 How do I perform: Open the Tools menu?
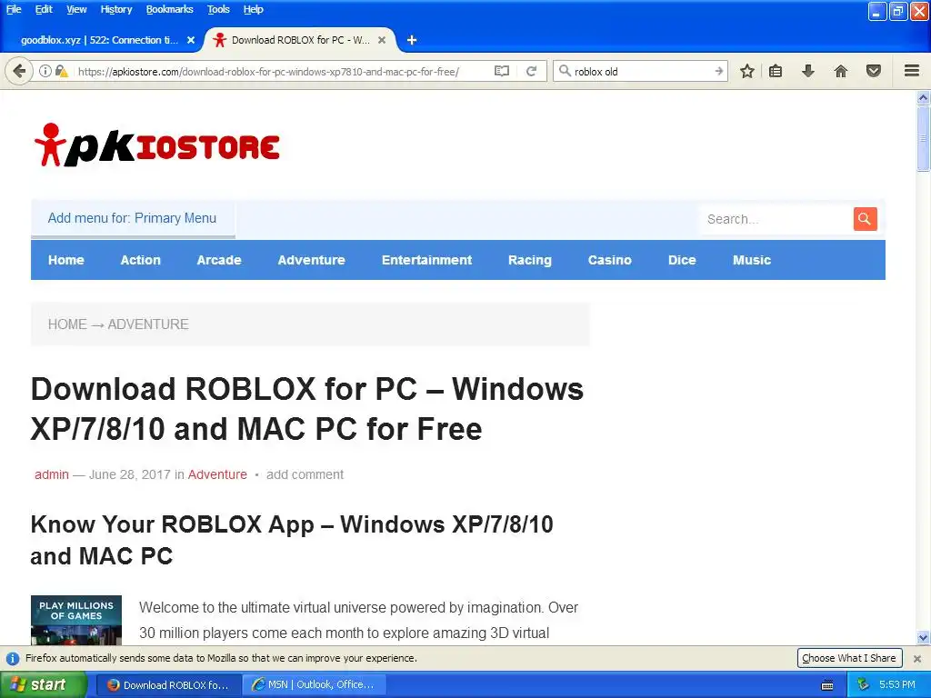click(218, 9)
